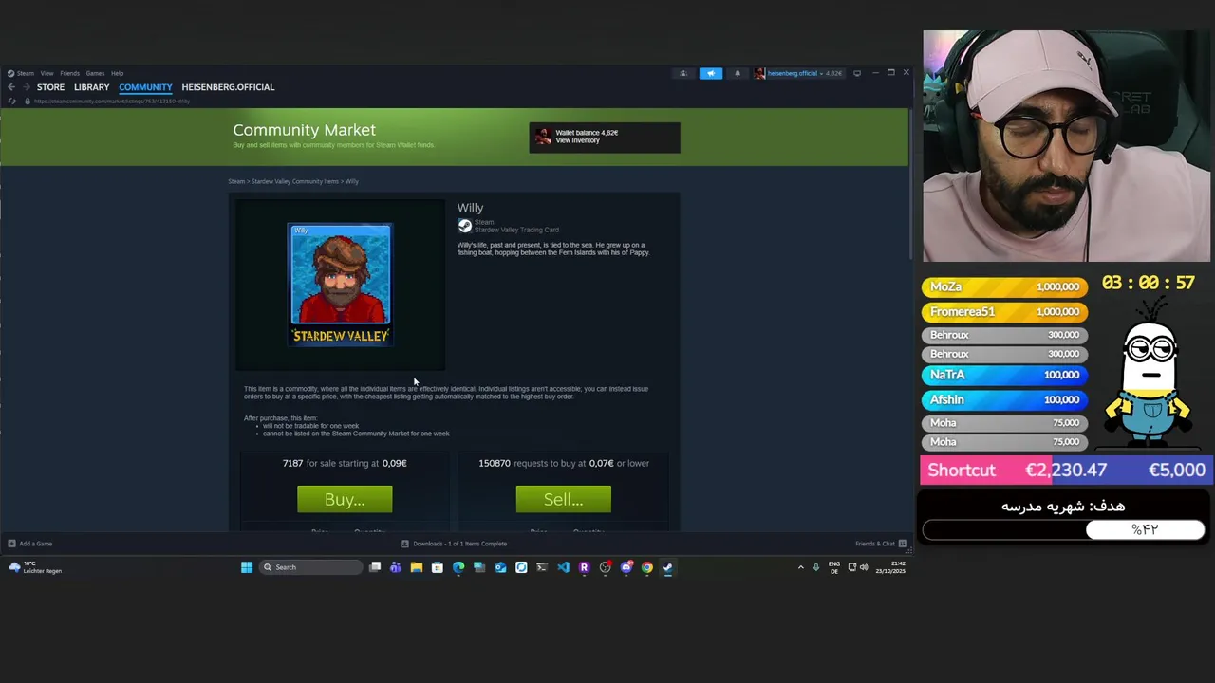Viewport: 1215px width, 683px height.
Task: Click the Add a Game label
Action: 35,544
